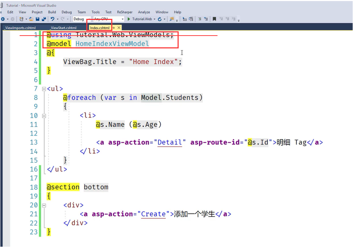Open the Navigate Backward history dropdown arrow
This screenshot has width=353, height=247.
pyautogui.click(x=7, y=19)
